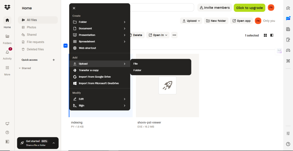293x151 pixels.
Task: Open Photos in sidebar
Action: point(38,27)
